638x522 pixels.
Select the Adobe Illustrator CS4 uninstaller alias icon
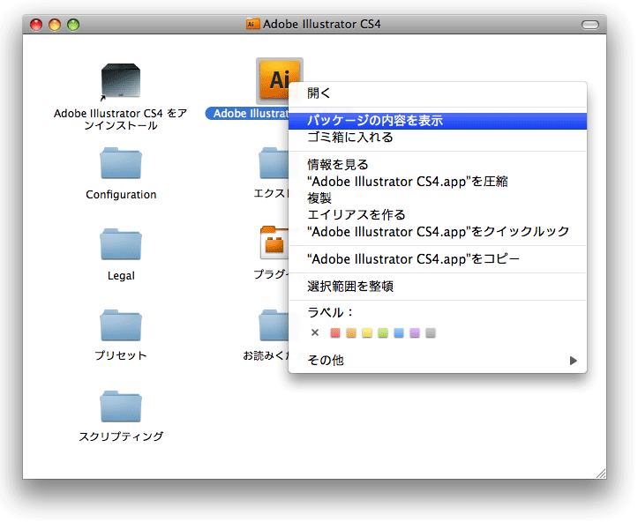click(x=120, y=81)
